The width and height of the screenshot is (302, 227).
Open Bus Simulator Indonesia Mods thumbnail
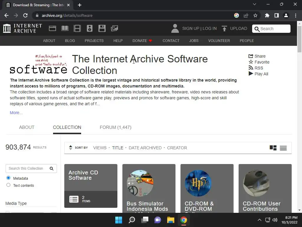140,183
